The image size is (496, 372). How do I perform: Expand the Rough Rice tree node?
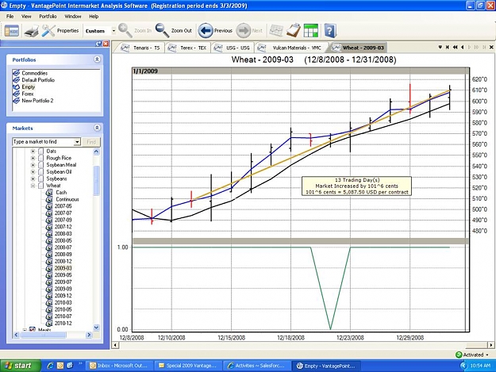tap(33, 158)
